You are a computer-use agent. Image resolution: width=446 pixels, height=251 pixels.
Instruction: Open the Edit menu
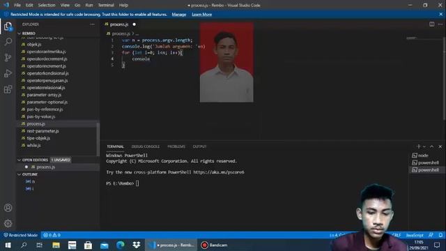(x=29, y=5)
